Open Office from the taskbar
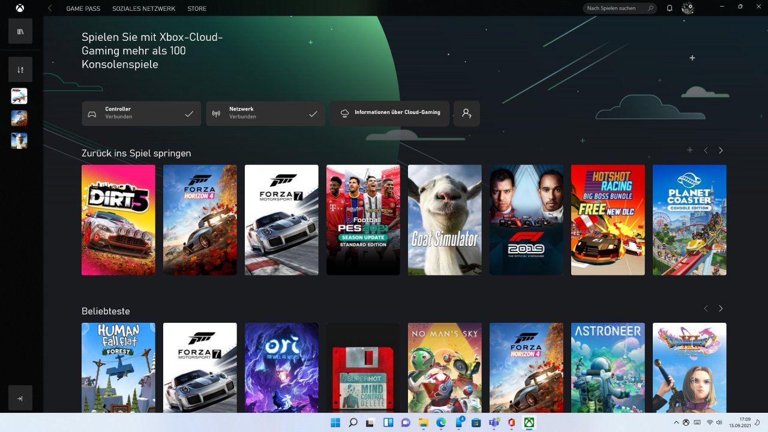This screenshot has height=432, width=768. [512, 422]
